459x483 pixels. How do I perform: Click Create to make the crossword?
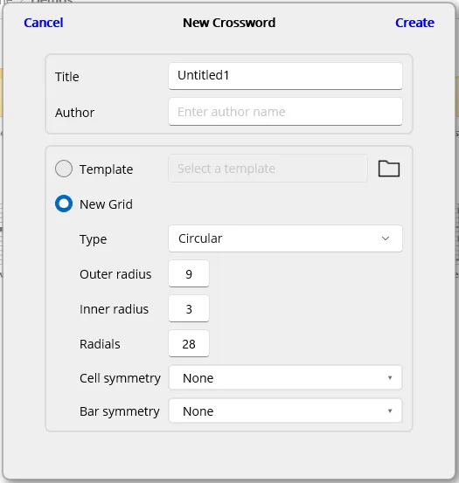tap(414, 23)
